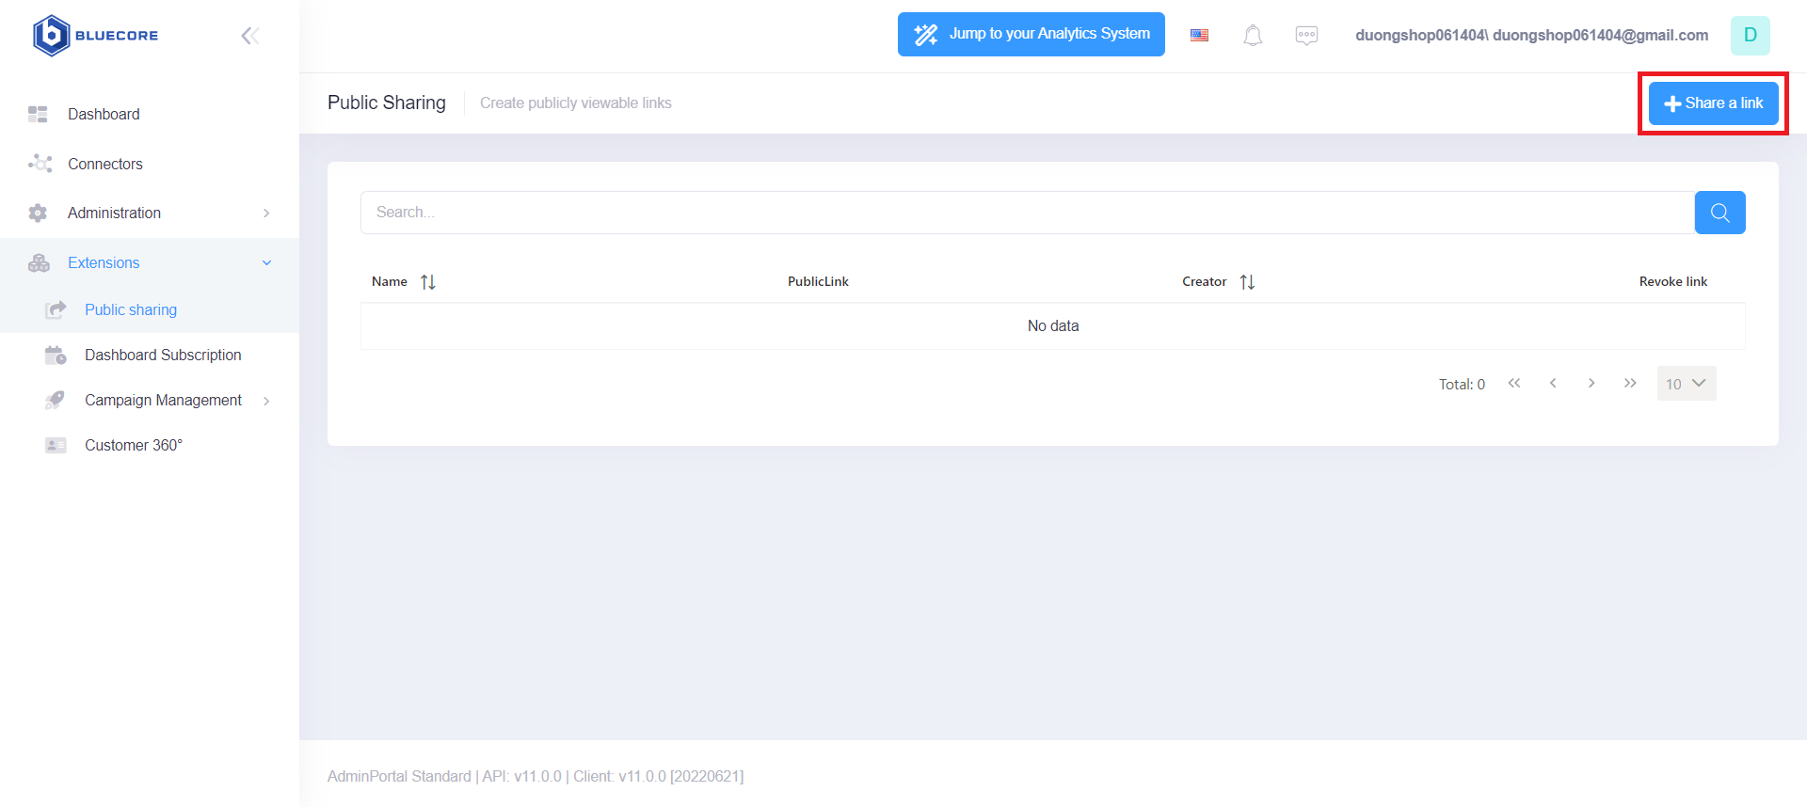Screen dimensions: 1807x807
Task: Go to Dashboard in the sidebar
Action: (x=104, y=115)
